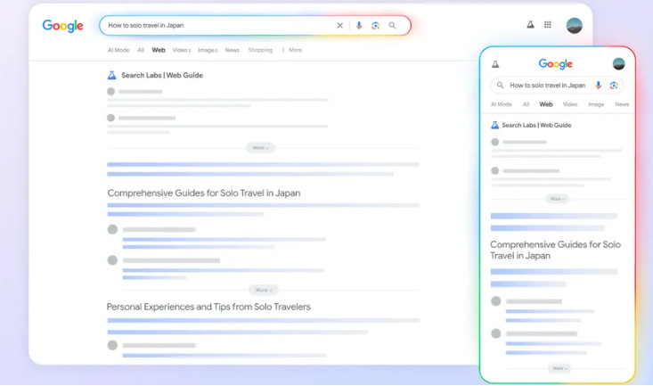Open the Google apps grid
Viewport: 653px width, 386px height.
[548, 25]
